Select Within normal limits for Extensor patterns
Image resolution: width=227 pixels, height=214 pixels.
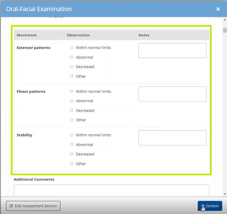click(x=72, y=48)
